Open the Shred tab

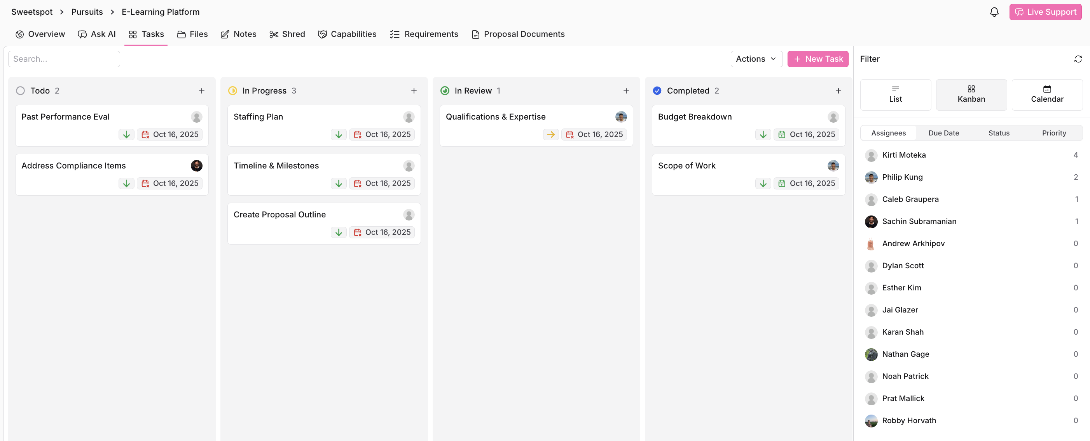(287, 34)
